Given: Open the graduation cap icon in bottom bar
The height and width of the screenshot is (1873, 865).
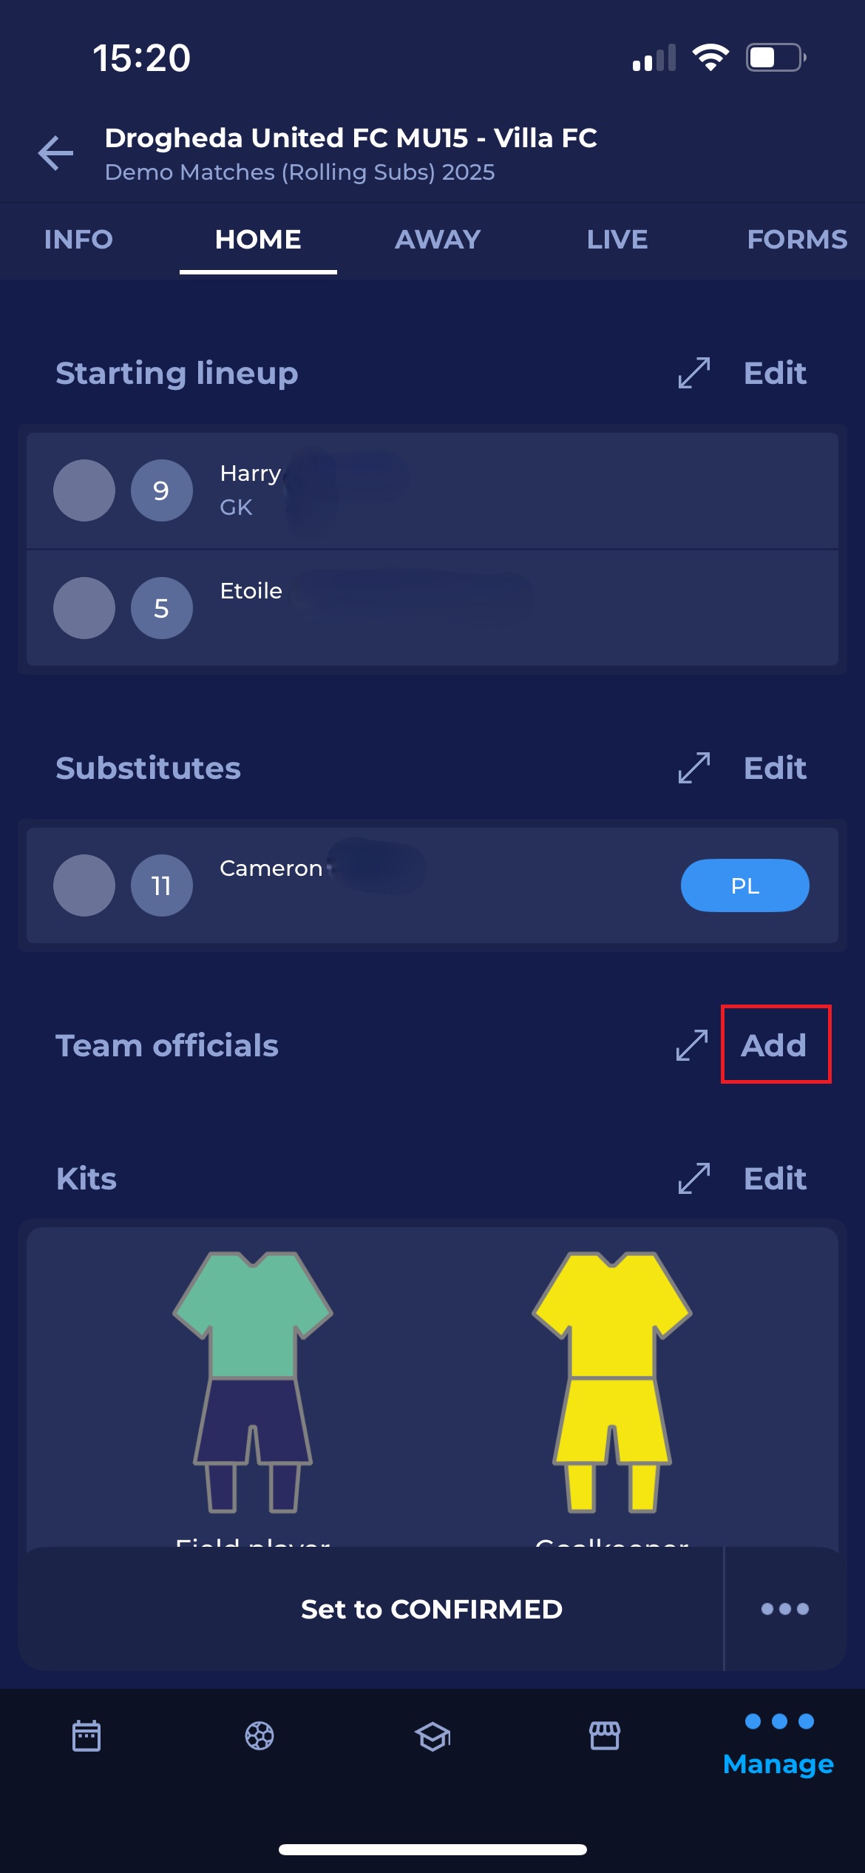Looking at the screenshot, I should click(432, 1735).
